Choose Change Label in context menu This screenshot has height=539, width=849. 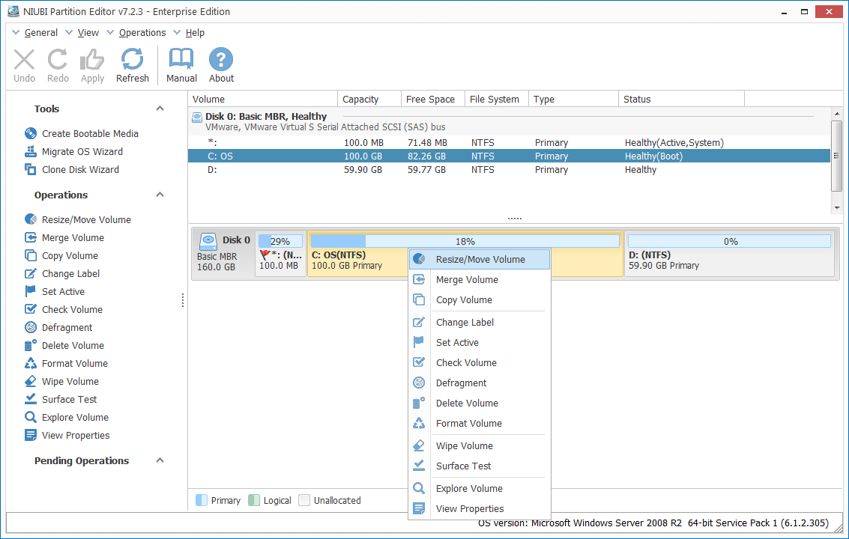pos(480,322)
